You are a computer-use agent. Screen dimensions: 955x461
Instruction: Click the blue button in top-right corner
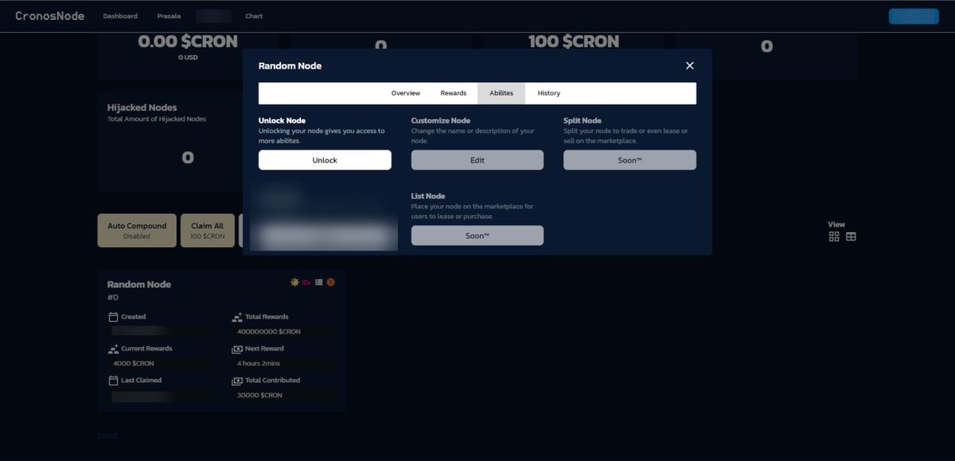(914, 16)
